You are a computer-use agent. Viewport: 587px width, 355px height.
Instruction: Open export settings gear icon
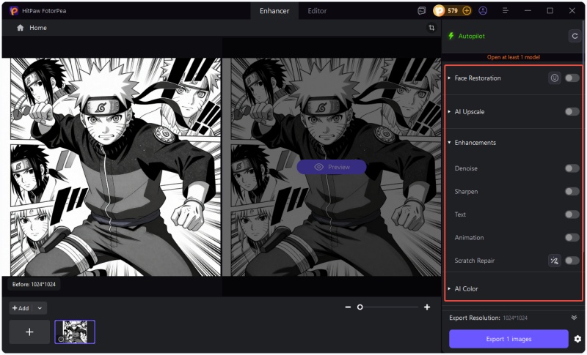577,339
